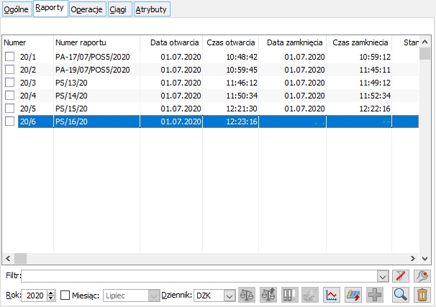436x307 pixels.
Task: Tick the checkbox for report 20/3
Action: click(x=10, y=83)
